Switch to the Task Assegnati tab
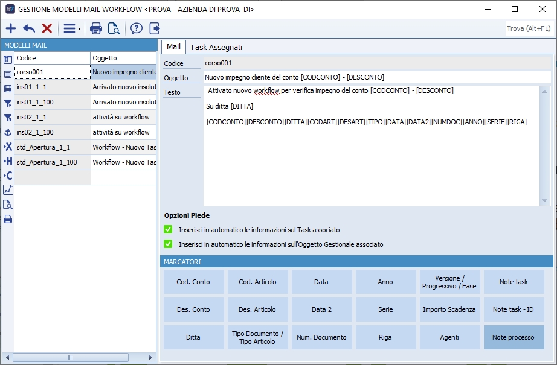Image resolution: width=557 pixels, height=365 pixels. [216, 47]
